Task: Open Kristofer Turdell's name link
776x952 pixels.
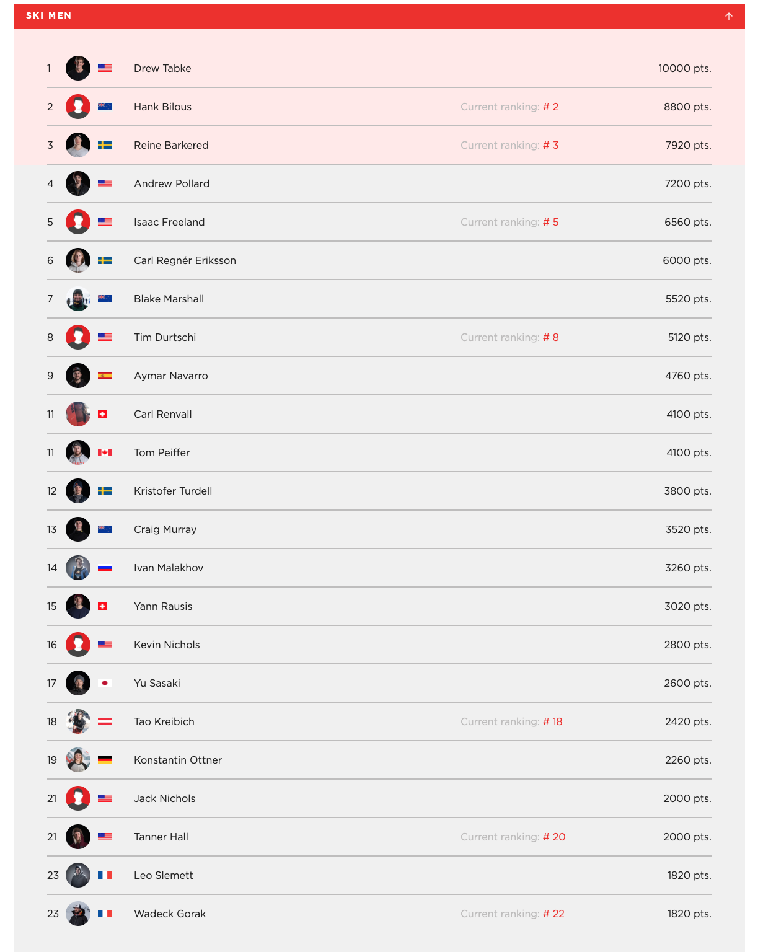Action: tap(173, 491)
